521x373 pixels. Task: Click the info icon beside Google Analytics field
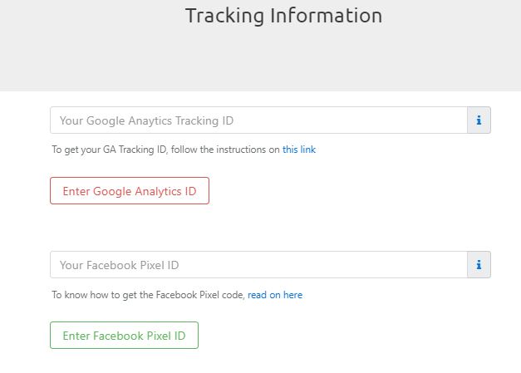479,120
